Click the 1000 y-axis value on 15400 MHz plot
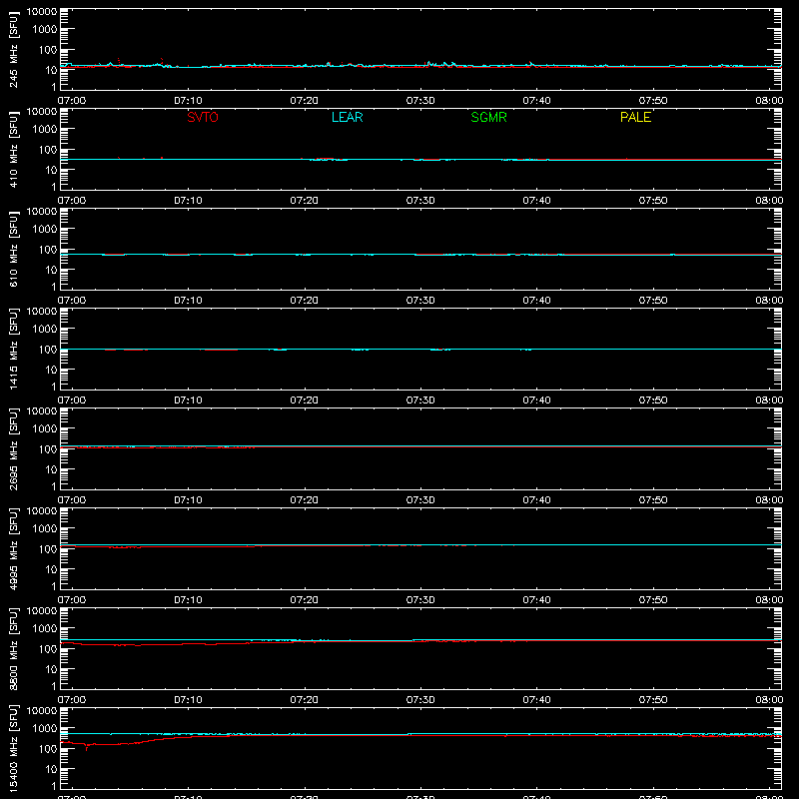799x799 pixels. click(x=45, y=729)
